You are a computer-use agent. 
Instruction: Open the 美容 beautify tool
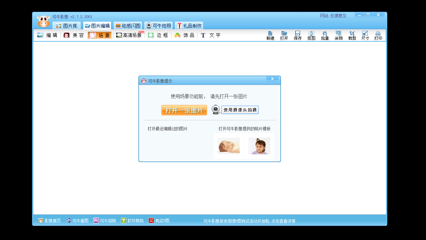[74, 35]
